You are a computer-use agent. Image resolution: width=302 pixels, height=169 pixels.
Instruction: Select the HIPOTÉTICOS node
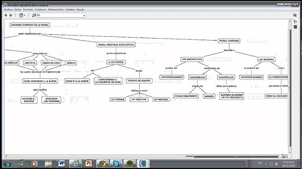tap(226, 77)
